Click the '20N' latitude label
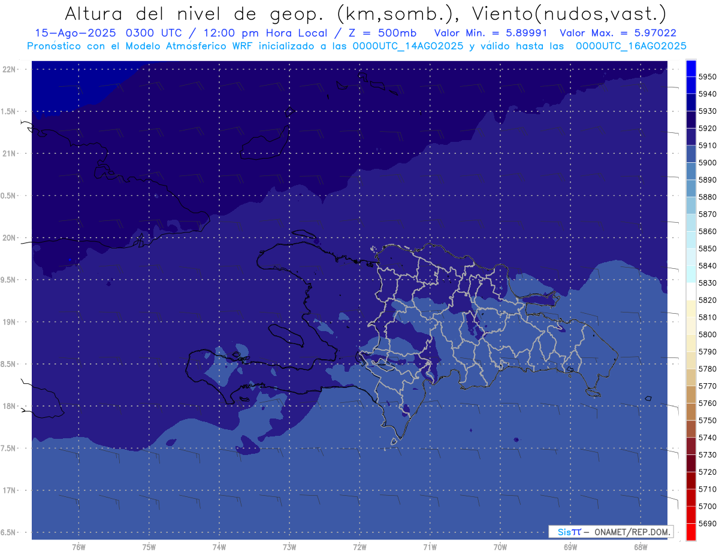 pos(10,238)
